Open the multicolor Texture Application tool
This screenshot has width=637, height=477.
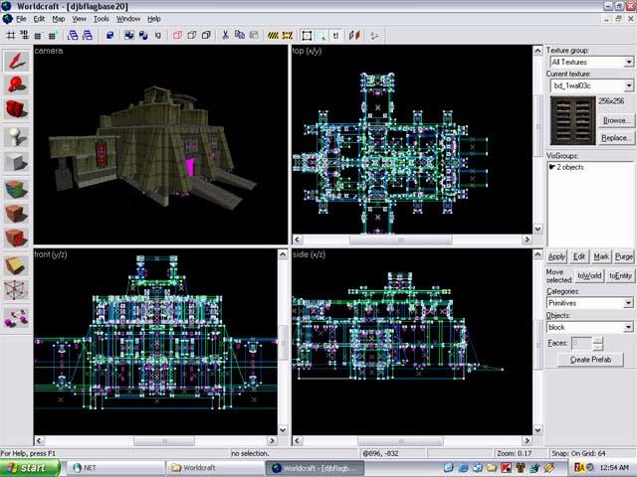tap(16, 190)
